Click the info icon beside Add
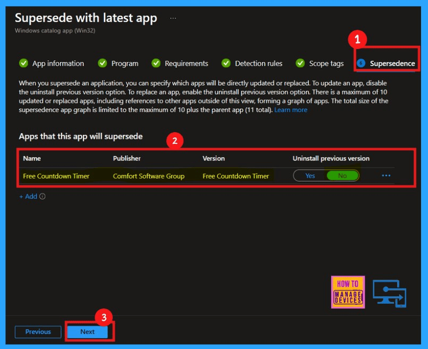 point(43,197)
